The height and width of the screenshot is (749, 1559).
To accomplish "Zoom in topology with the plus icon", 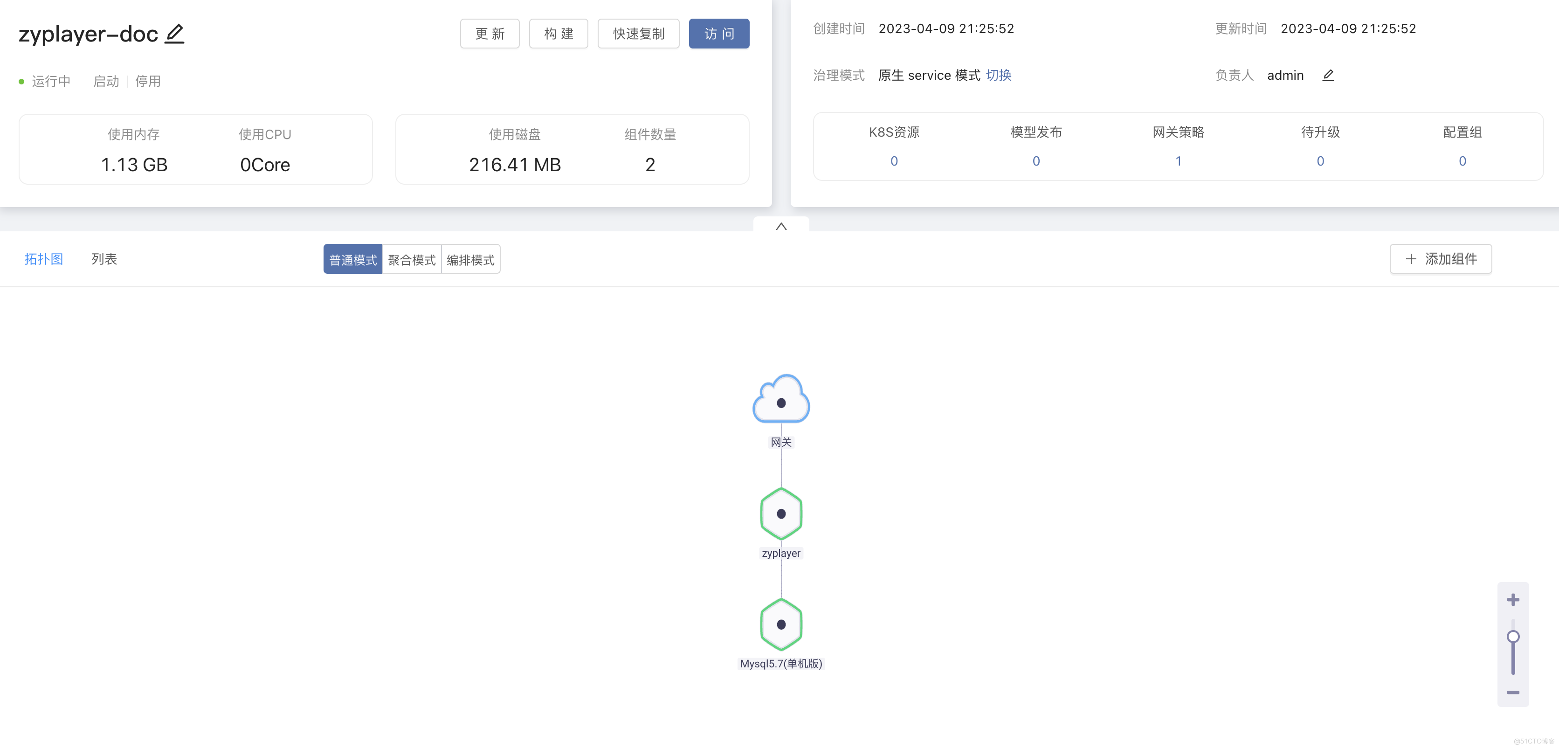I will pyautogui.click(x=1512, y=599).
